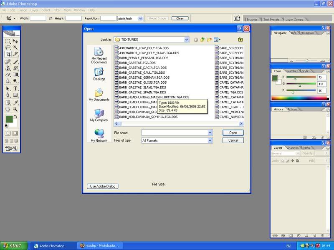Viewport: 334px width, 250px height.
Task: Choose the Eyedropper tool
Action: pyautogui.click(x=15, y=102)
